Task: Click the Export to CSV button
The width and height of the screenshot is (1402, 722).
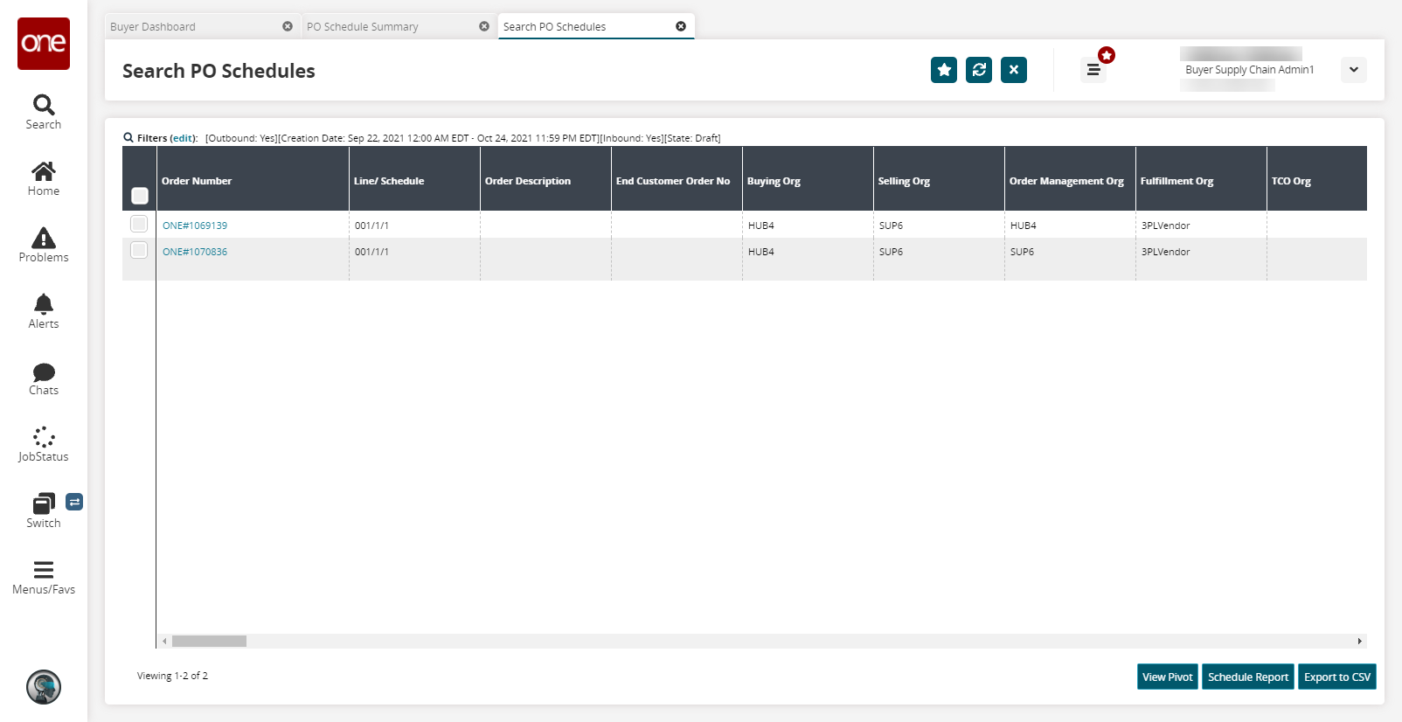Action: (x=1336, y=677)
